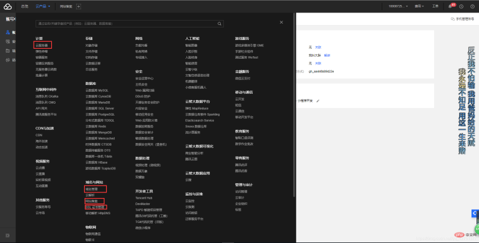Screen dimensions: 479x243
Task: Open 云服务器 under 计算
Action: coord(42,46)
